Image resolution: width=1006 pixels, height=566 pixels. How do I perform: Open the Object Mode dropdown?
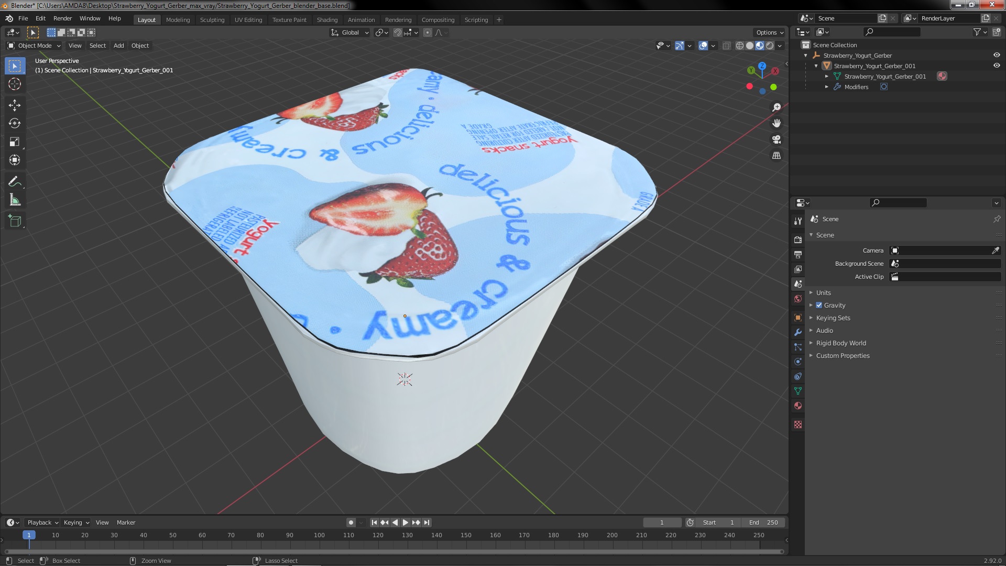click(34, 46)
